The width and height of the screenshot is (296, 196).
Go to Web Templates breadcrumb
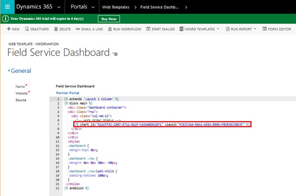tap(116, 7)
